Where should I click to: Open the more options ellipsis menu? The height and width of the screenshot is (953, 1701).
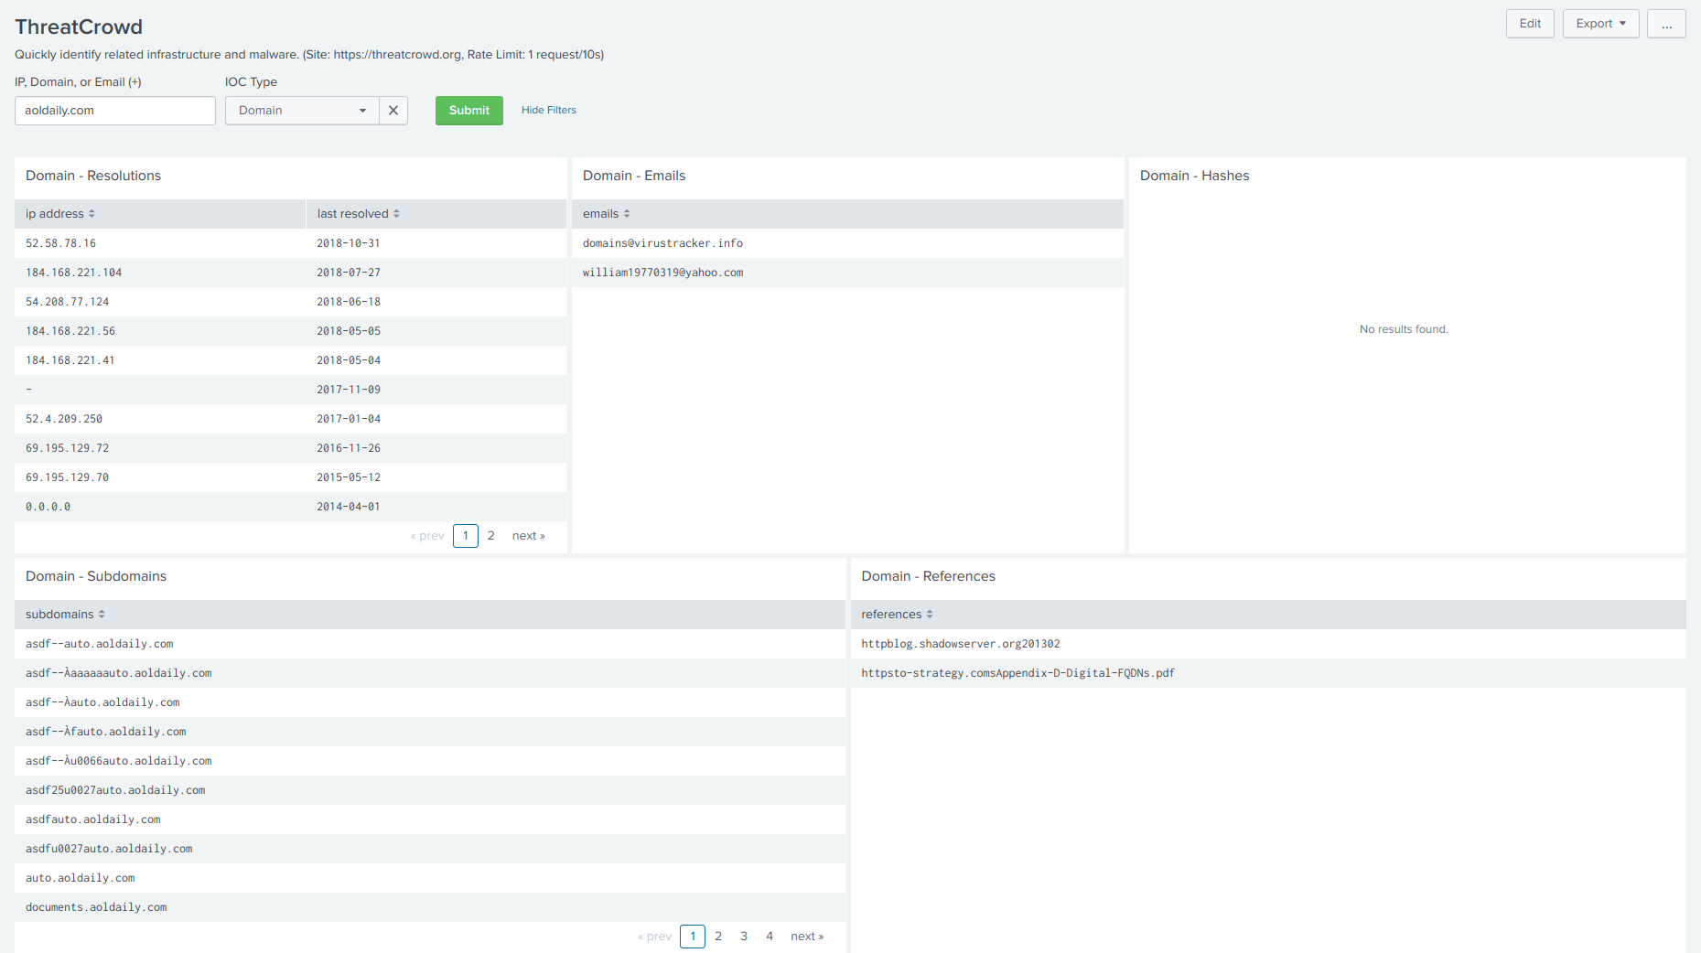tap(1666, 24)
